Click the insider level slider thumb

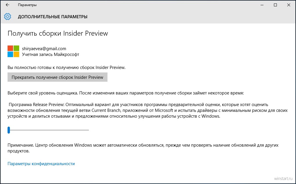click(x=9, y=130)
